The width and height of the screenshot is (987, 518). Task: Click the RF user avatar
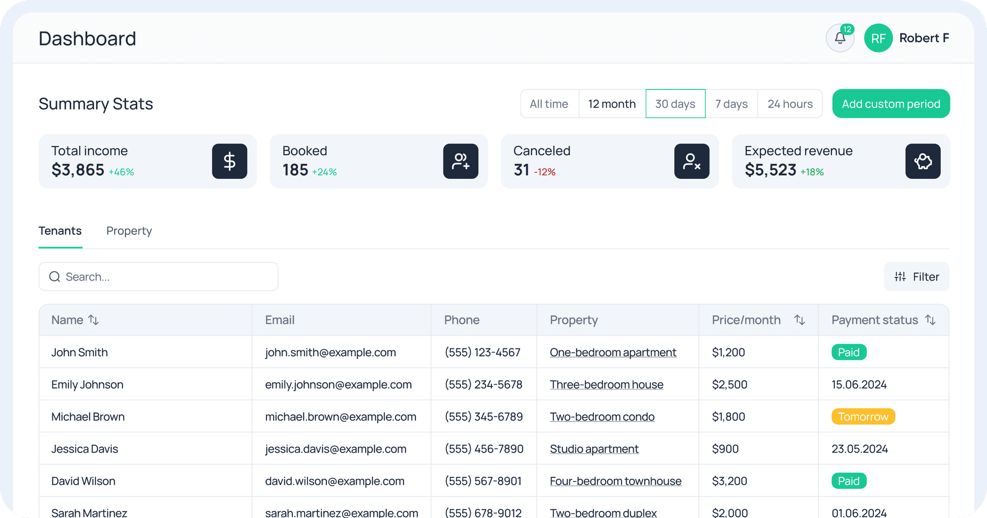pyautogui.click(x=878, y=38)
